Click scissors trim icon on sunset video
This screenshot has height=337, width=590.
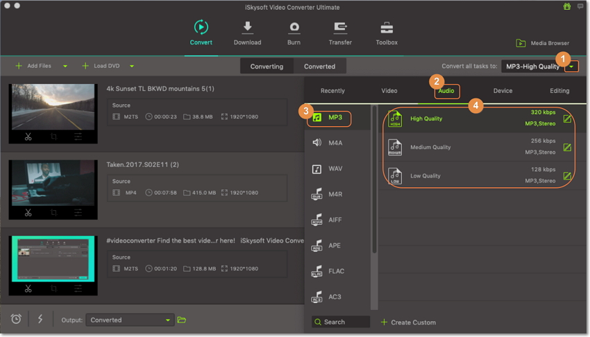coord(28,137)
